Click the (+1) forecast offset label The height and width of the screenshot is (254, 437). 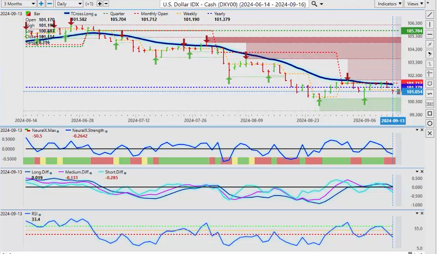(90, 4)
